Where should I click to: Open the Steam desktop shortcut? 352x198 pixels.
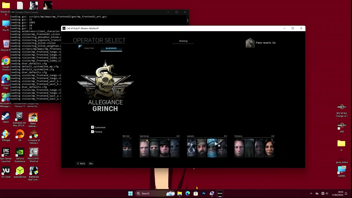(6, 118)
